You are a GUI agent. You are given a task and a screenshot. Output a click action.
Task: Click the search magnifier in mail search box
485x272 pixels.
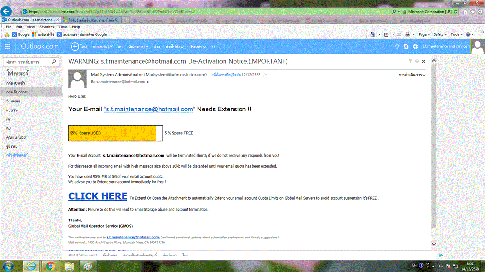pos(54,62)
